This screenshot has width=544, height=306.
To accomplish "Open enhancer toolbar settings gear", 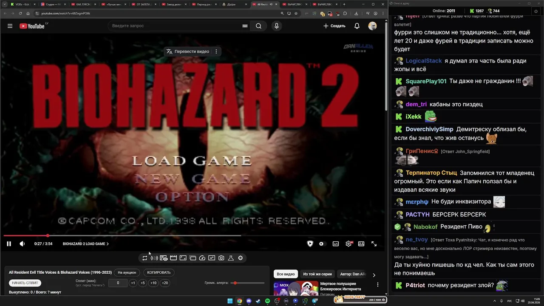I will point(241,258).
